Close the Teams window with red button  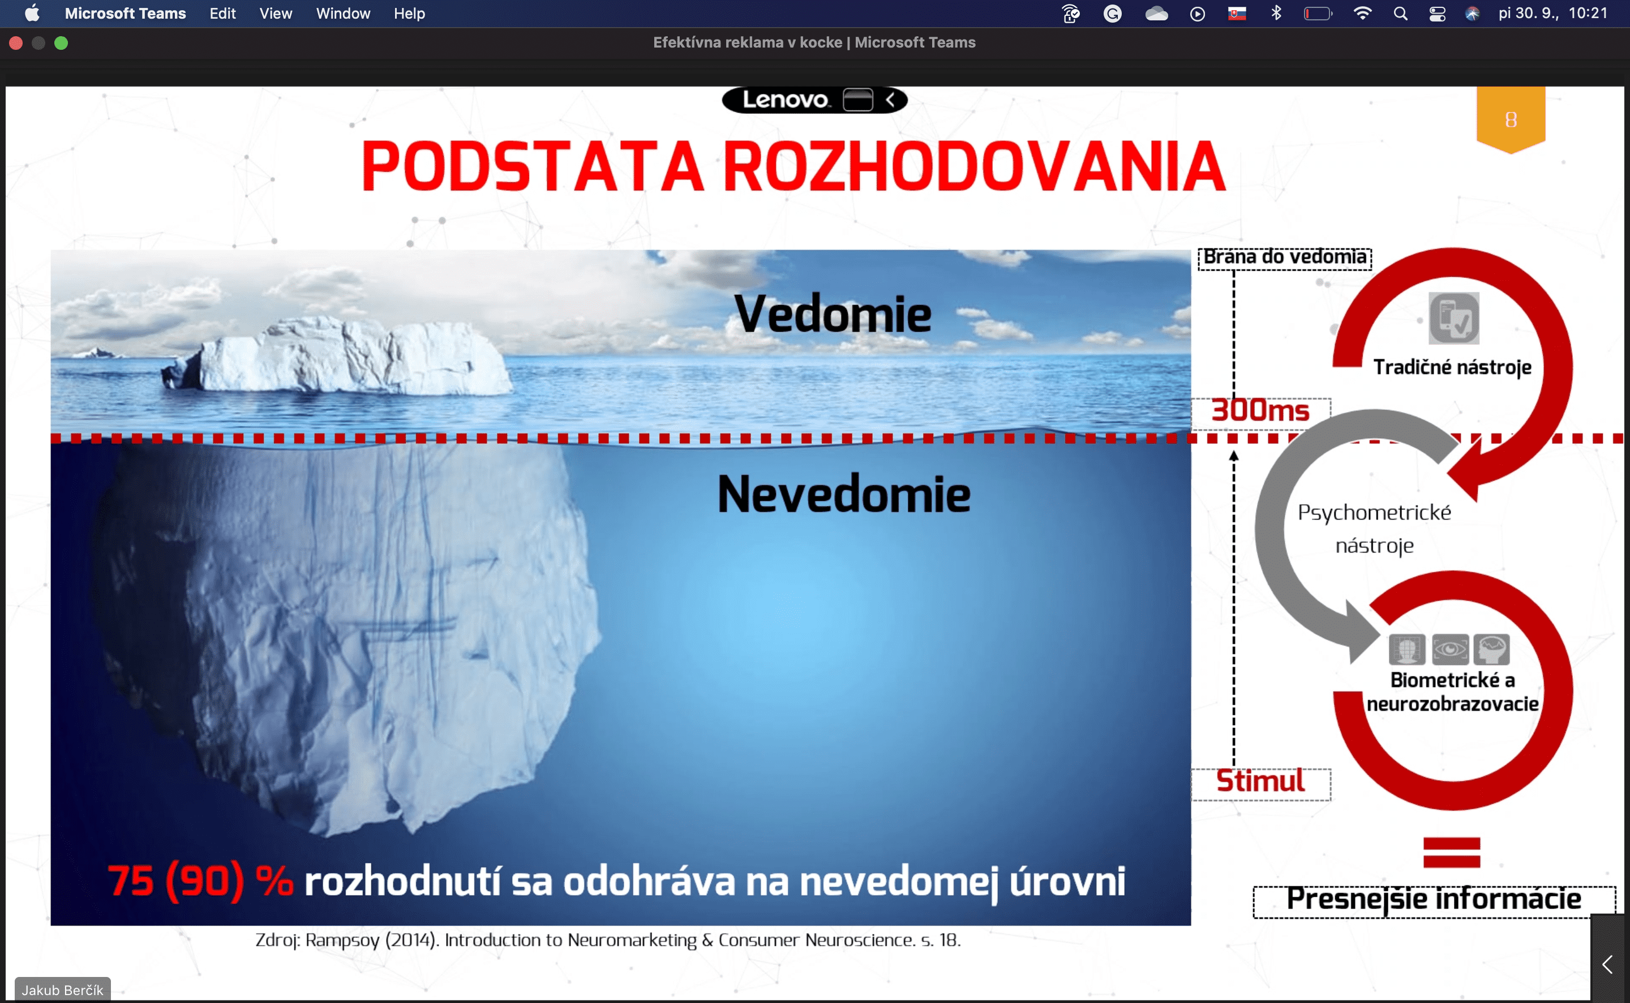[16, 43]
